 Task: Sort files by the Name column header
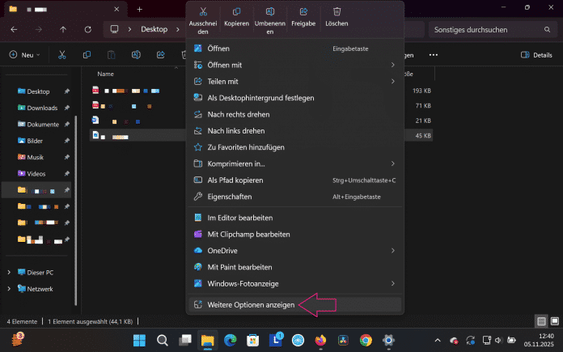106,74
